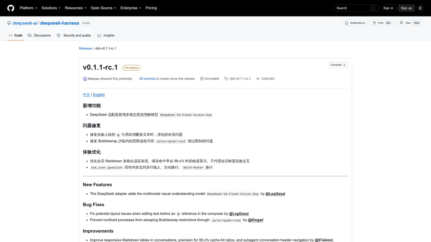Click the Discussions tab speech-bubble icon

(x=29, y=35)
